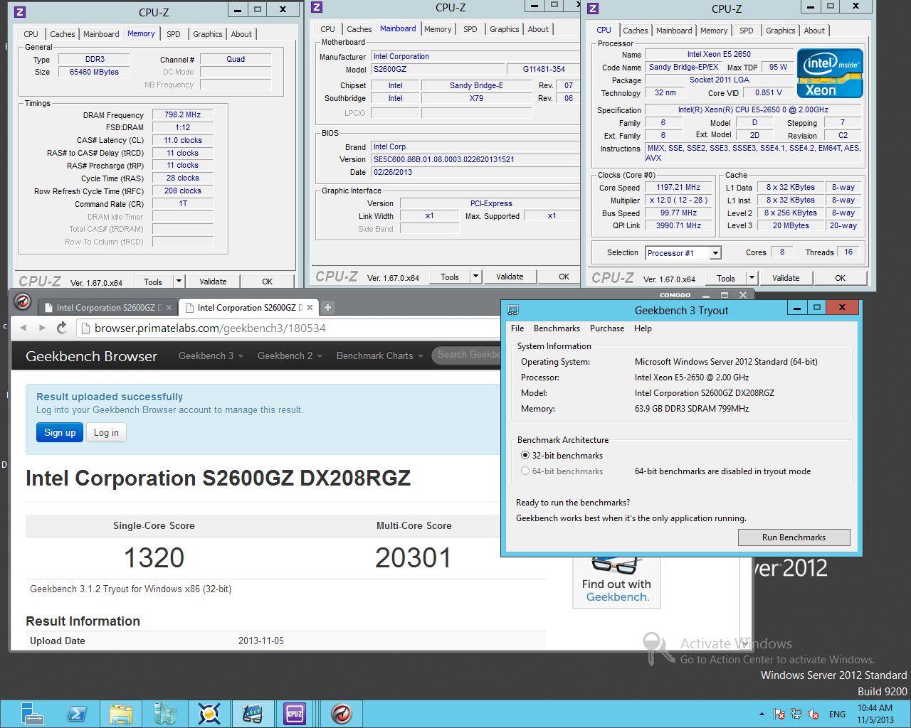Click Run Benchmarks button

pyautogui.click(x=794, y=537)
